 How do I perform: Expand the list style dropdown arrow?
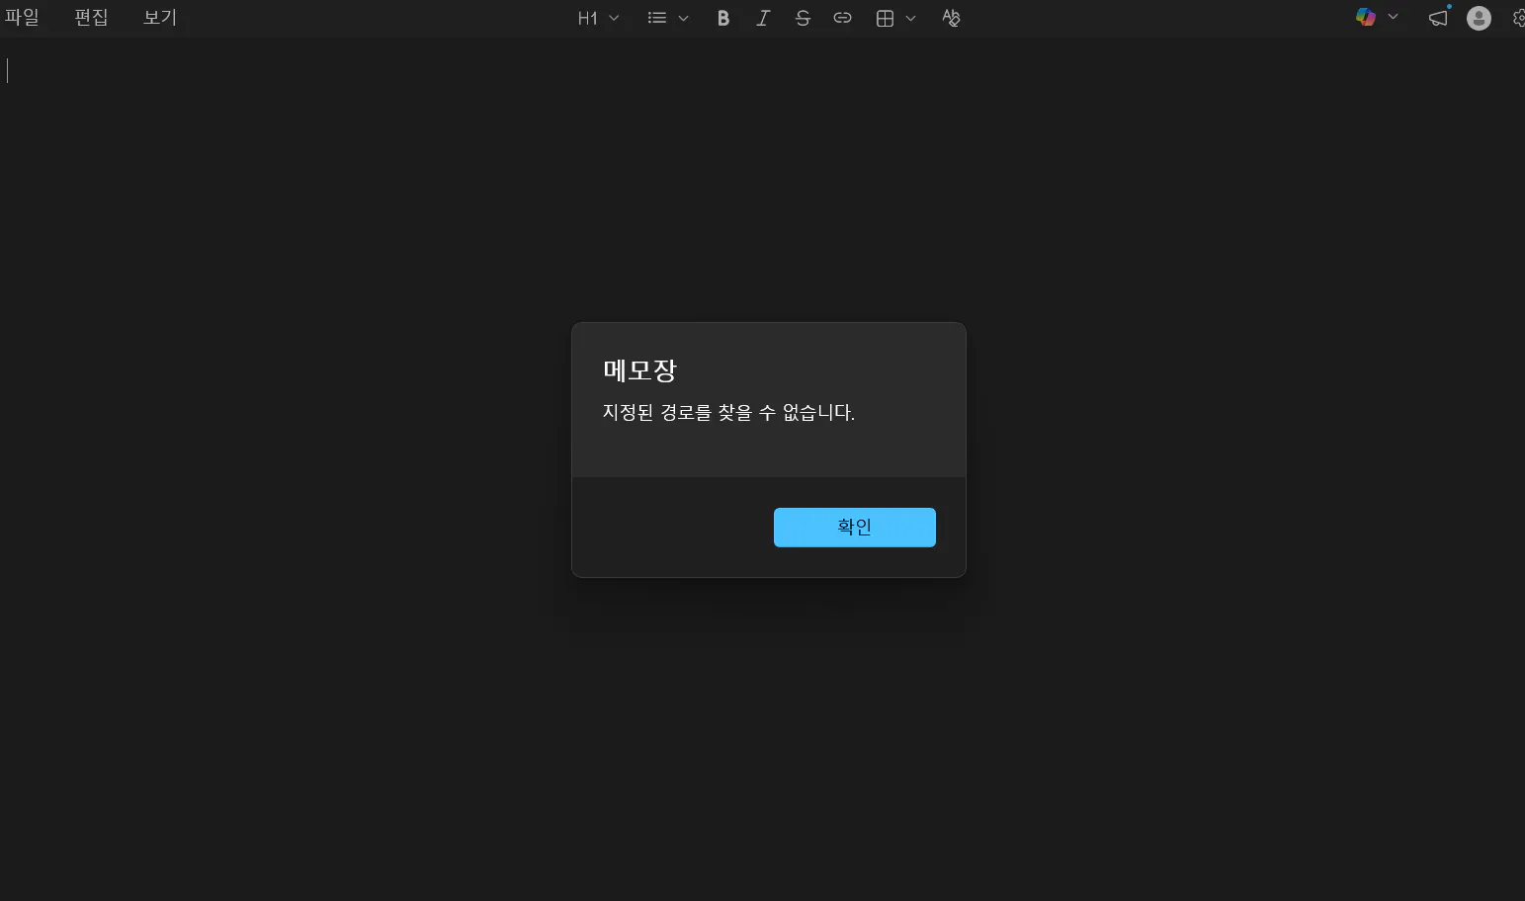(683, 18)
